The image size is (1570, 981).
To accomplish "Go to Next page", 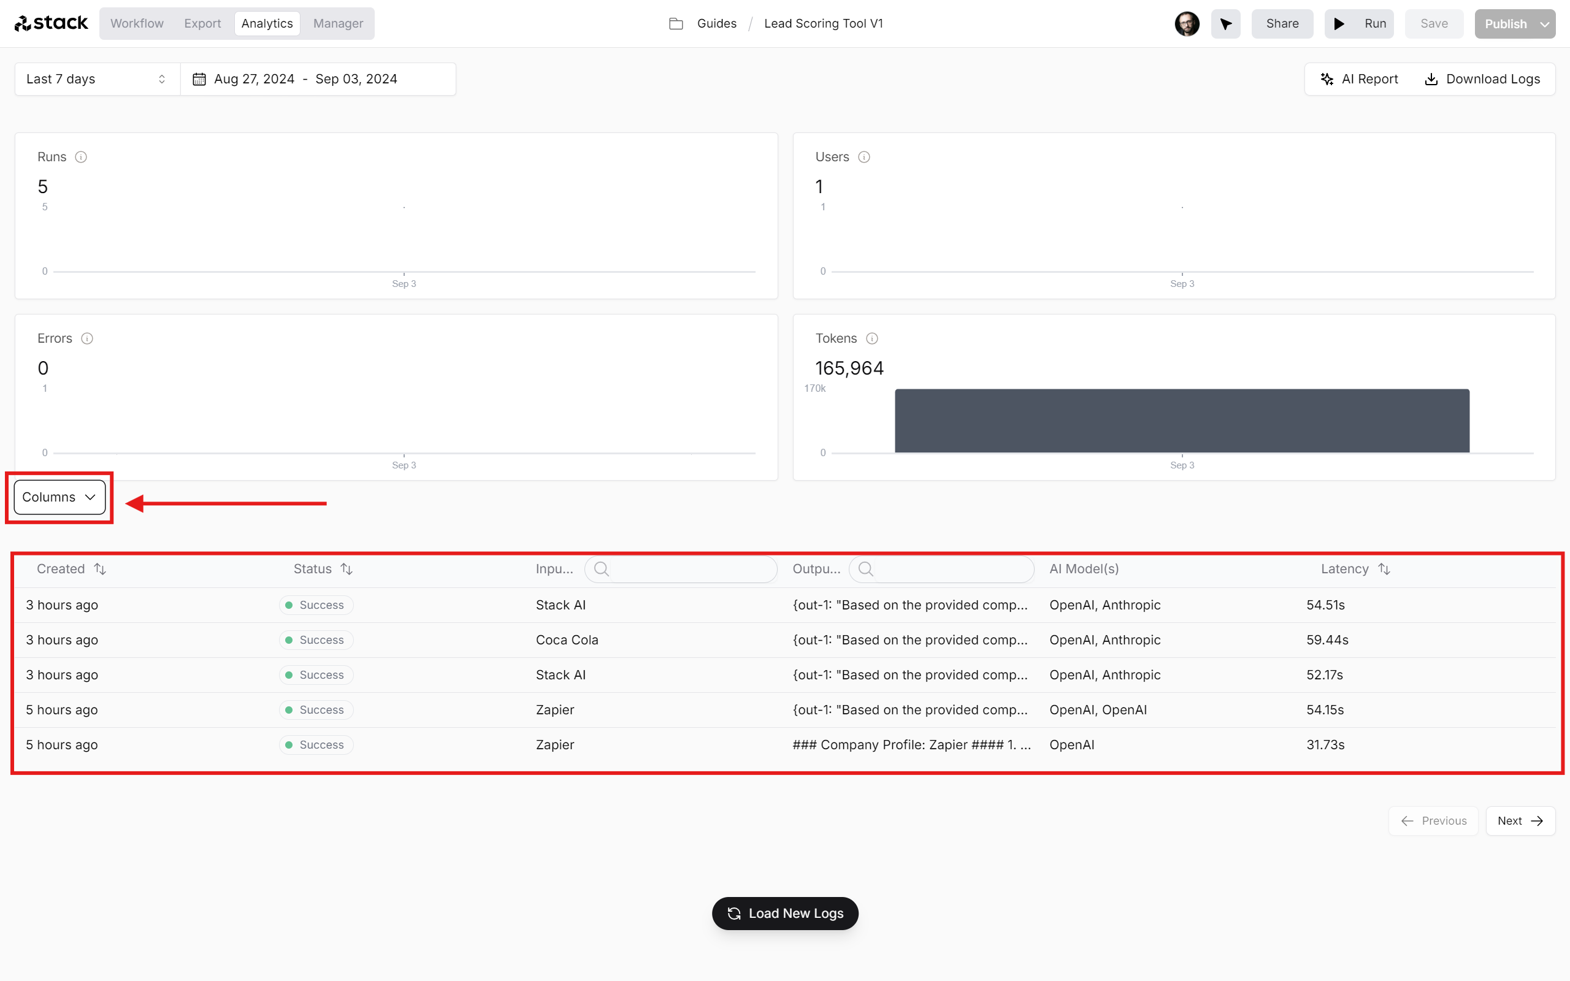I will pos(1520,821).
